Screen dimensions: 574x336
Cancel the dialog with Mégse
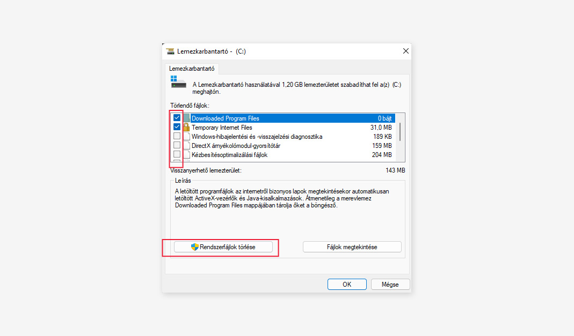click(390, 285)
